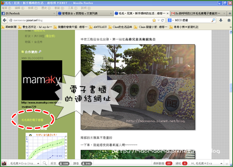Image resolution: width=233 pixels, height=167 pixels.
Task: Open the Cleo的生活品味 bookmark
Action: click(120, 27)
